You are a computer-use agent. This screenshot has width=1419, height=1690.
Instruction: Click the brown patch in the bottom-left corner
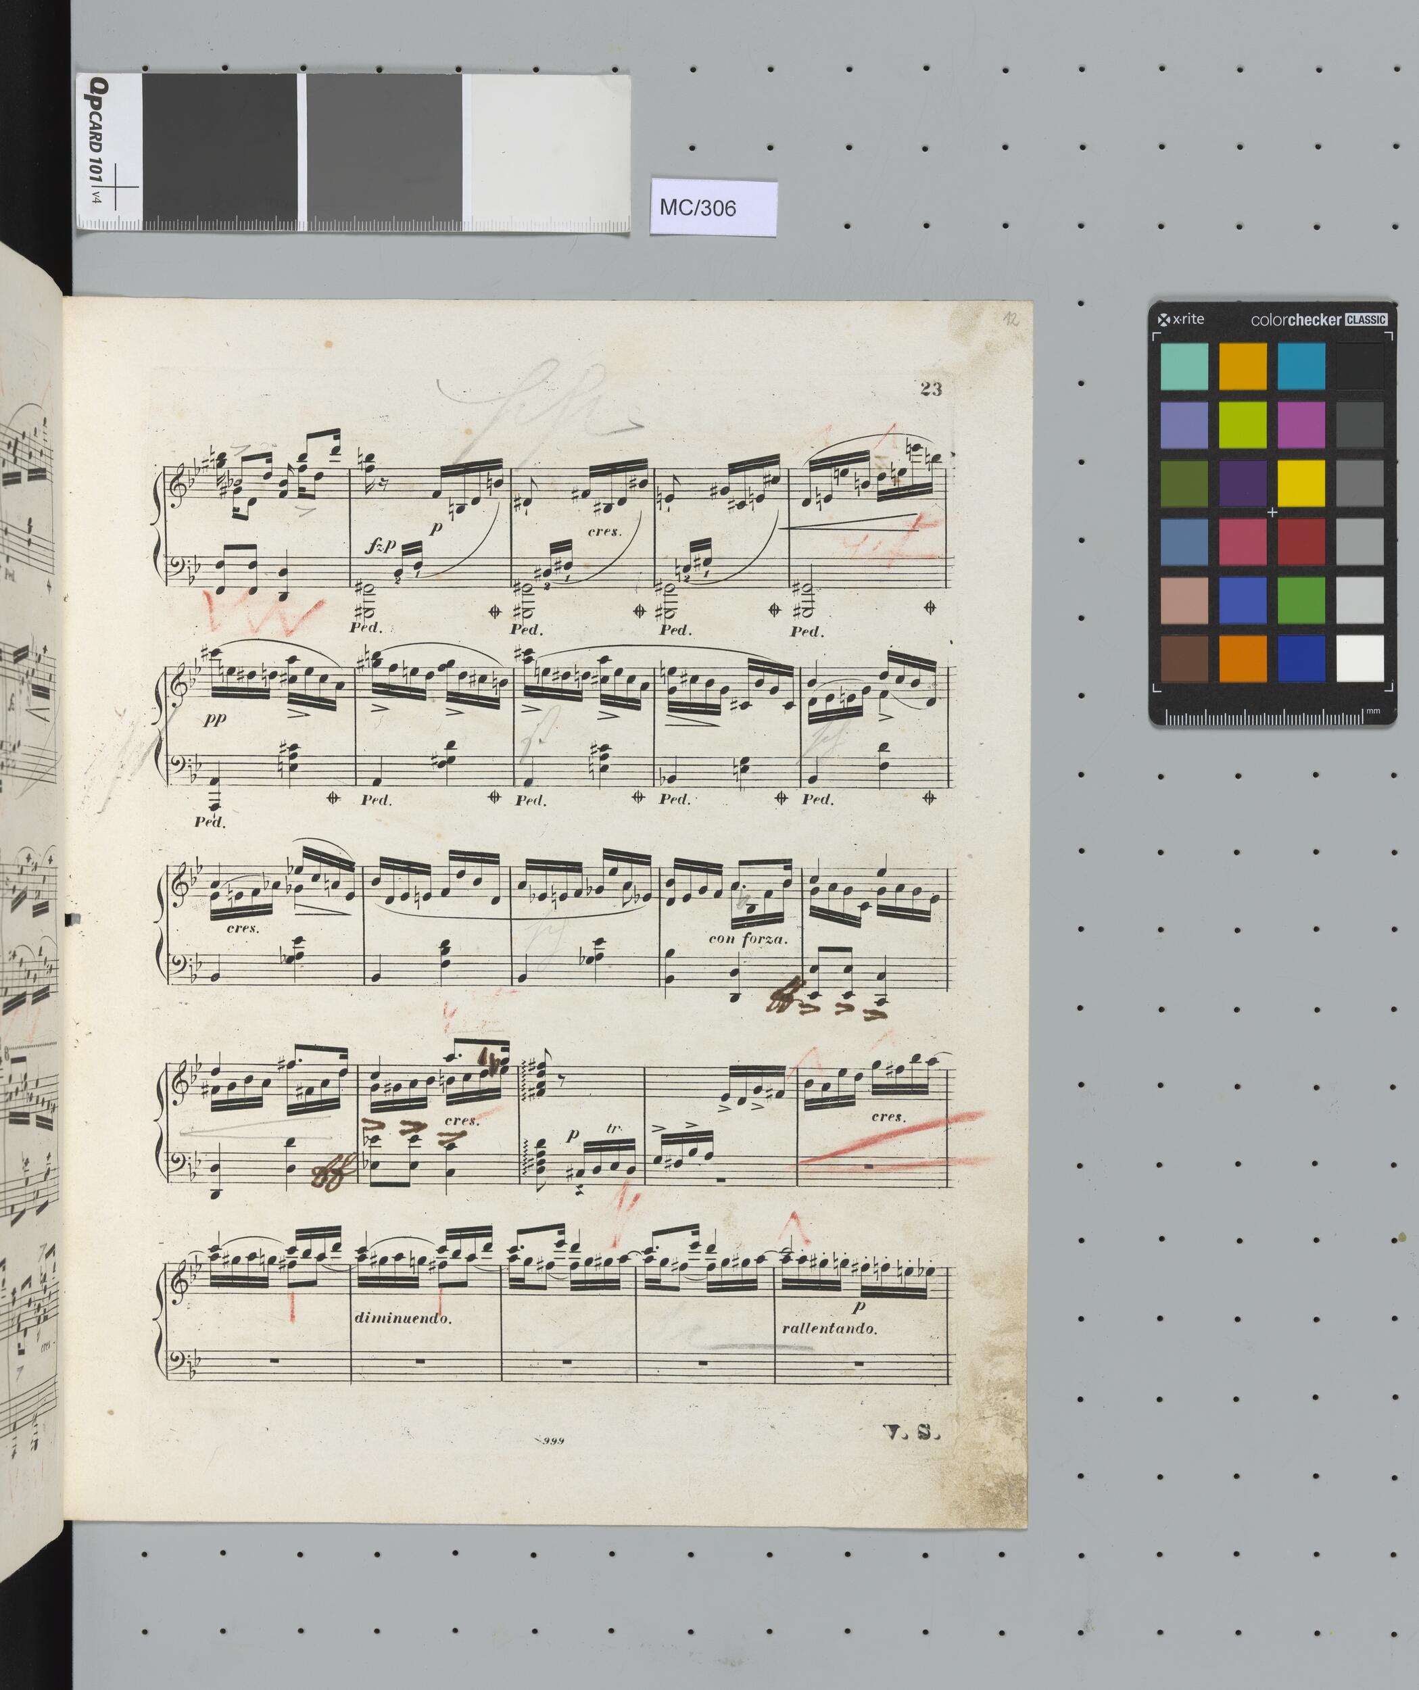coord(1184,658)
